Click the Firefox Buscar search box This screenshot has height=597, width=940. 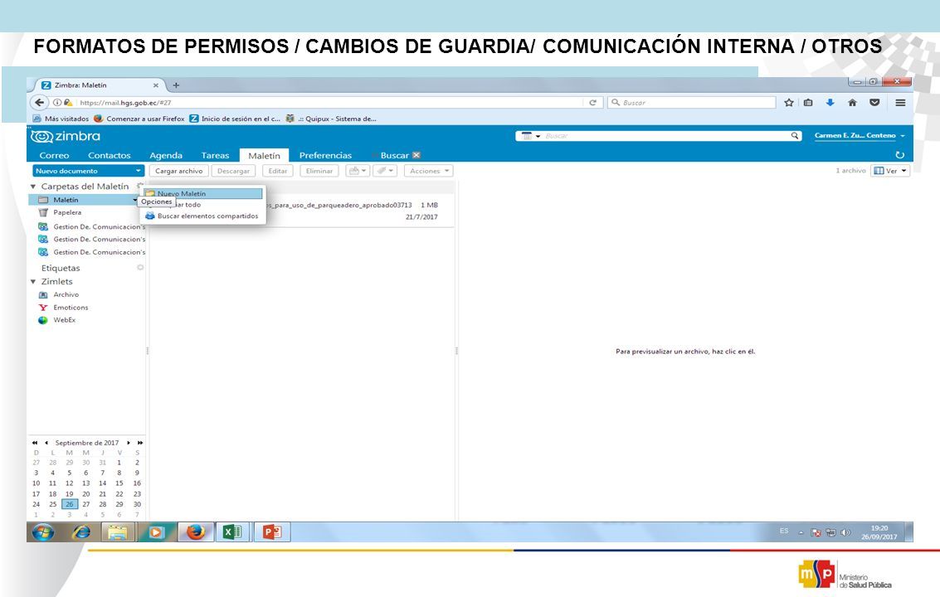691,103
